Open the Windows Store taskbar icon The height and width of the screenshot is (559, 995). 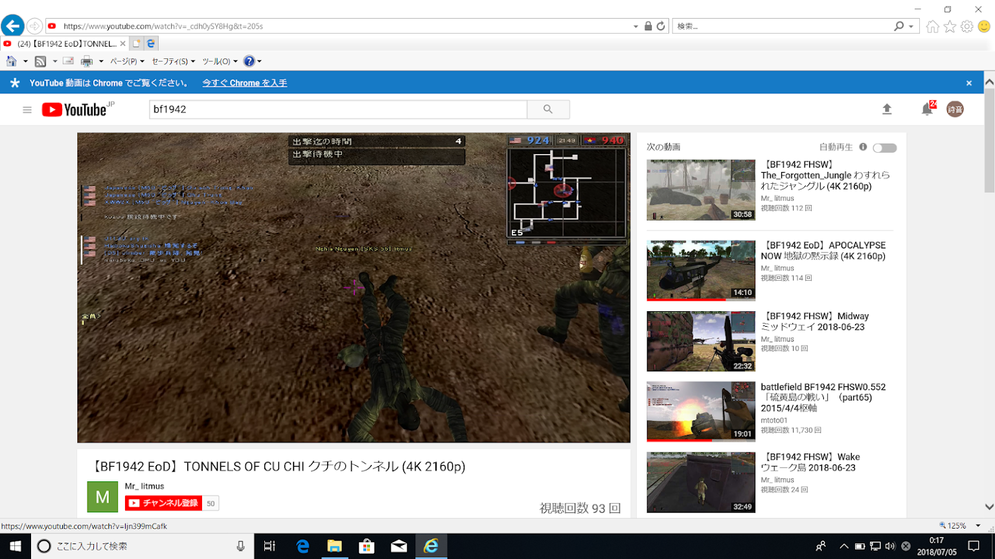tap(367, 546)
